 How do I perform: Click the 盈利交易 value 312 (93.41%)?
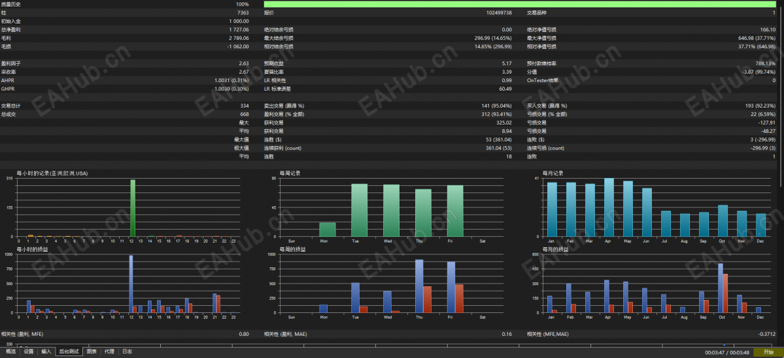pyautogui.click(x=496, y=114)
